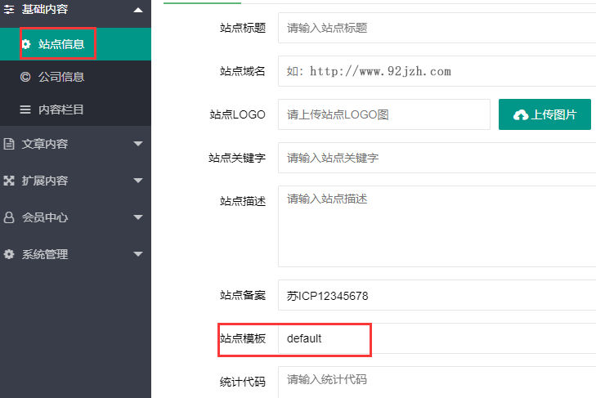Viewport: 596px width, 398px height.
Task: Click the 站点模板 field containing default
Action: coord(327,338)
